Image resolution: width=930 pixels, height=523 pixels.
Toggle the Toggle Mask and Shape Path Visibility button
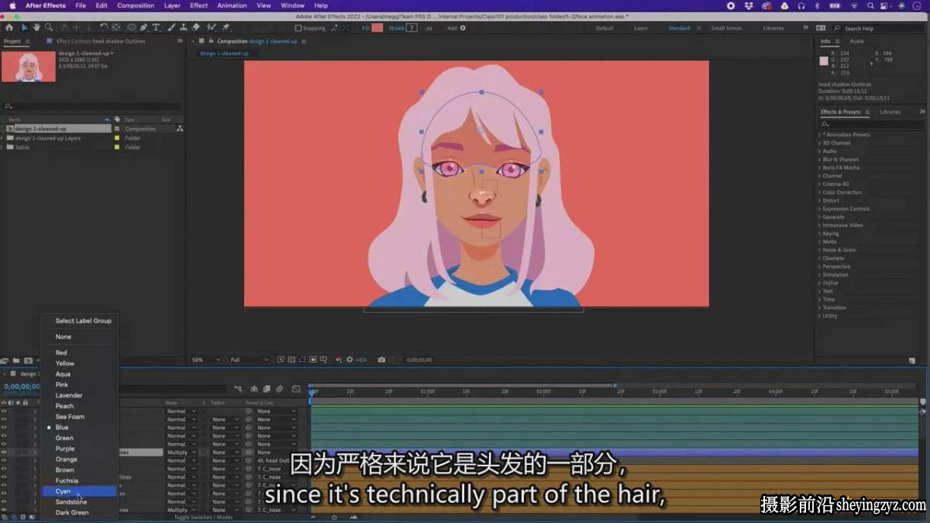click(x=303, y=360)
